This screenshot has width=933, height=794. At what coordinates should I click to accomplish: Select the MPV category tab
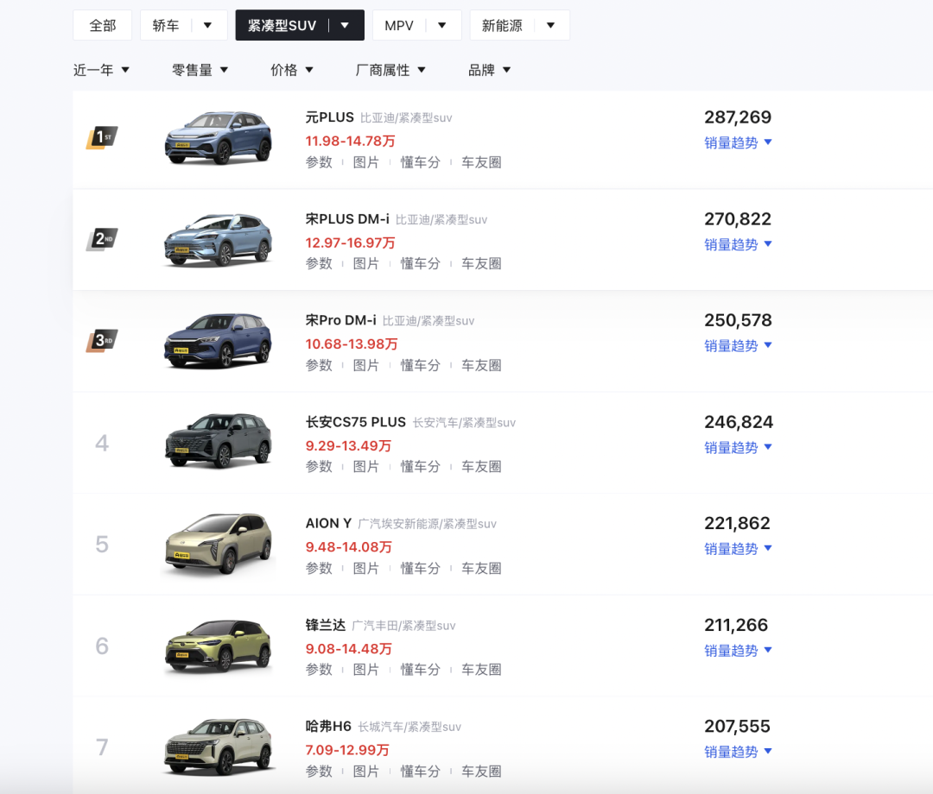pyautogui.click(x=398, y=26)
